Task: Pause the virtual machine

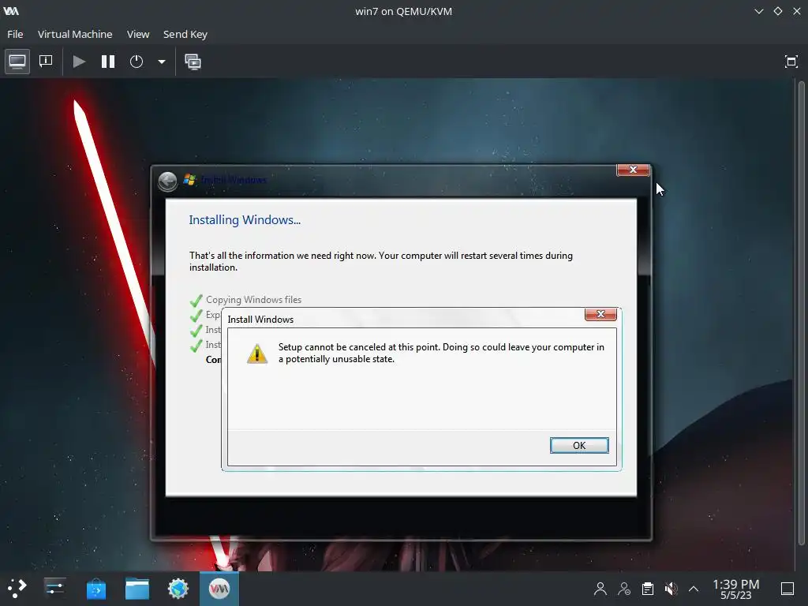Action: [107, 62]
